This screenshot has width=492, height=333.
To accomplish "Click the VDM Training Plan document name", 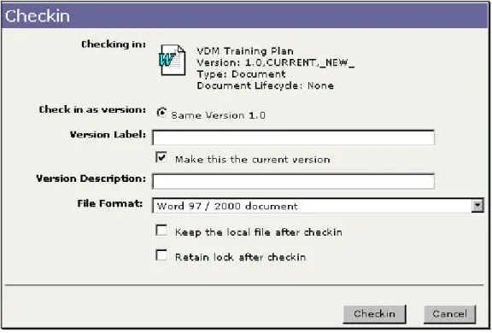I will point(245,51).
